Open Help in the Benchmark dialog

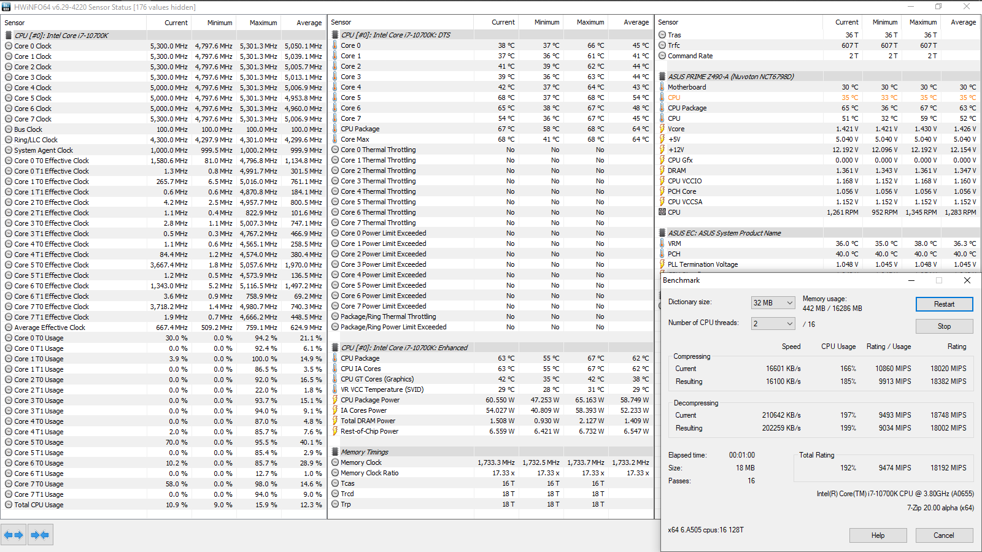[878, 535]
